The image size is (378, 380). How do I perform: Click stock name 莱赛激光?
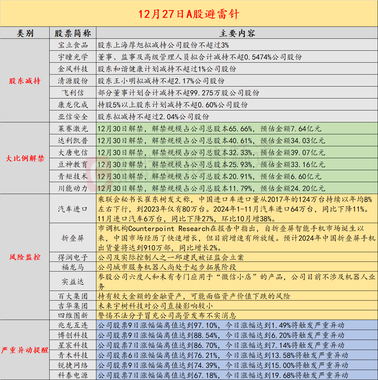tap(73, 129)
